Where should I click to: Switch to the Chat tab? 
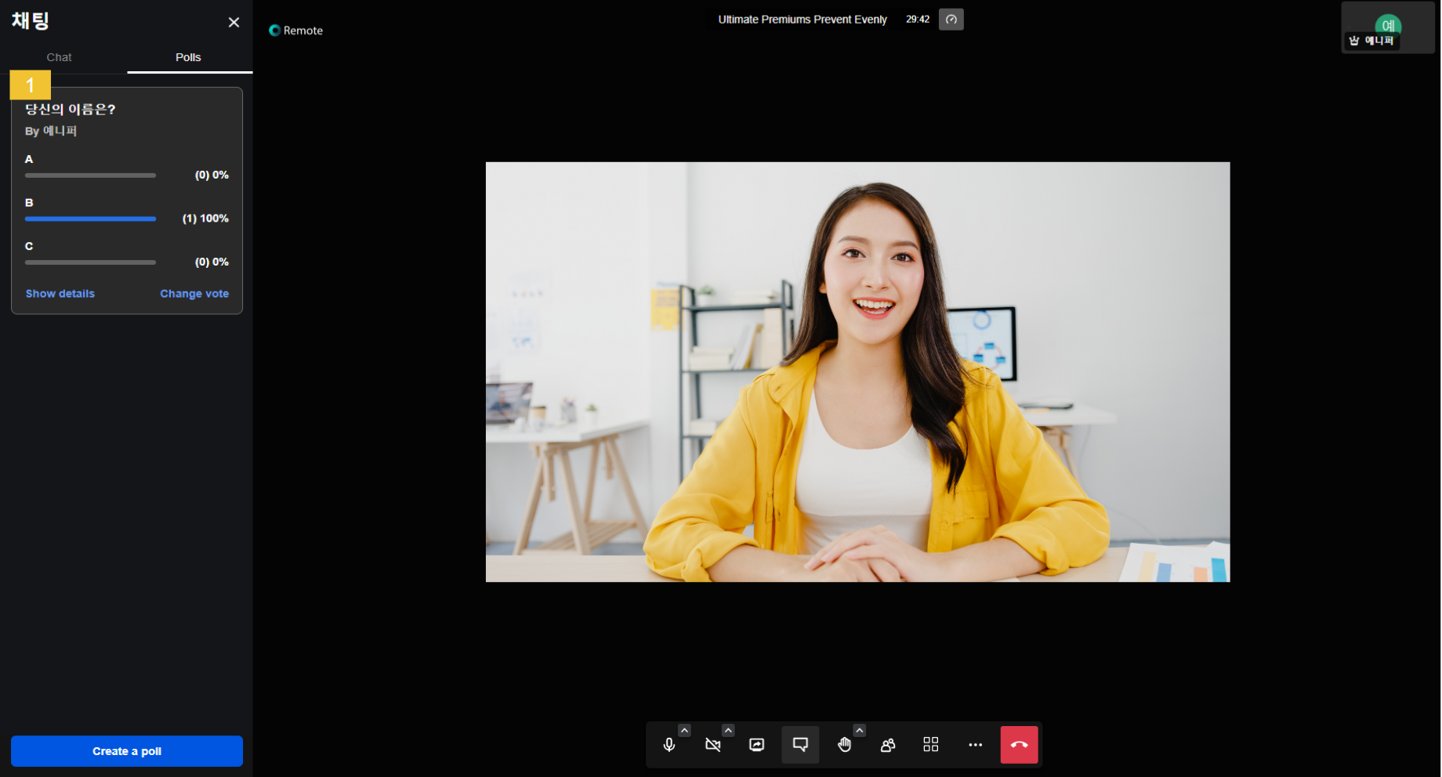[x=59, y=57]
